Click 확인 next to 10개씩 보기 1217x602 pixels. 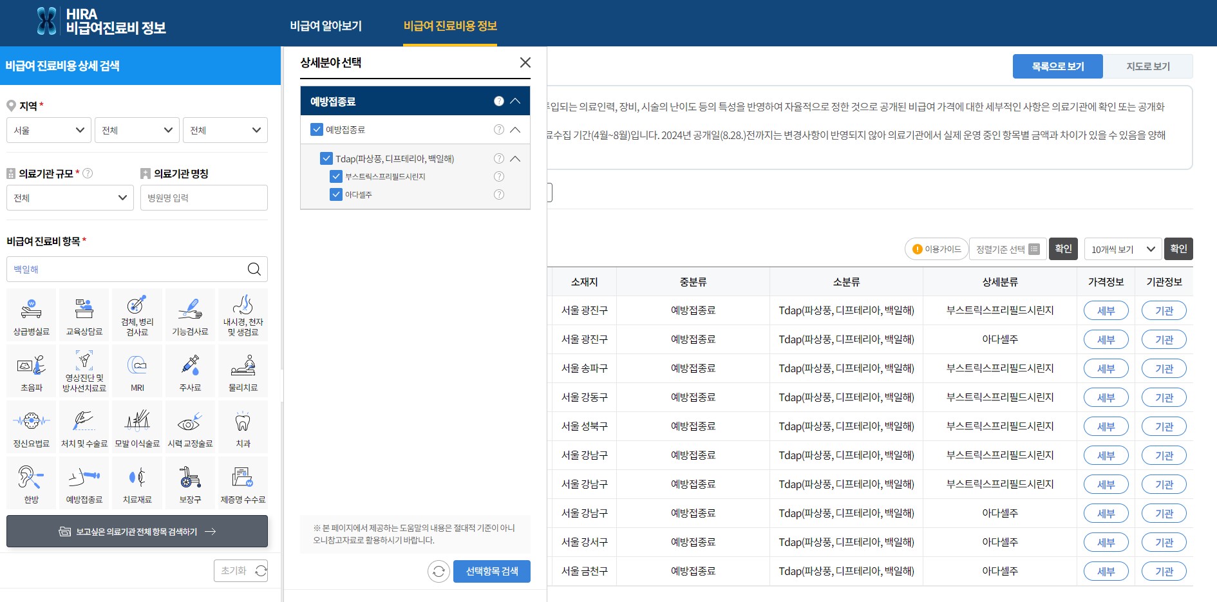click(1178, 249)
